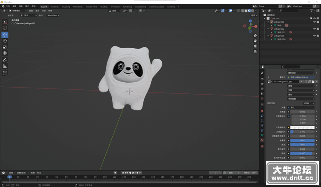Activate the 3D Cursor tool
This screenshot has height=187, width=321.
(5, 28)
